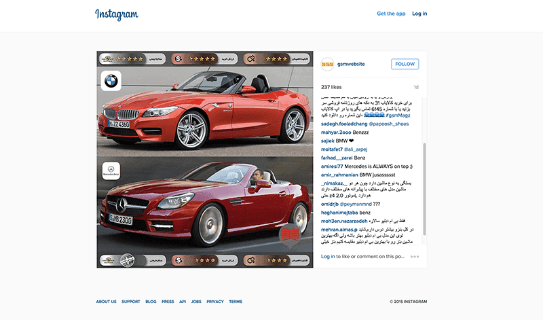
Task: Open the Privacy footer link
Action: click(214, 302)
